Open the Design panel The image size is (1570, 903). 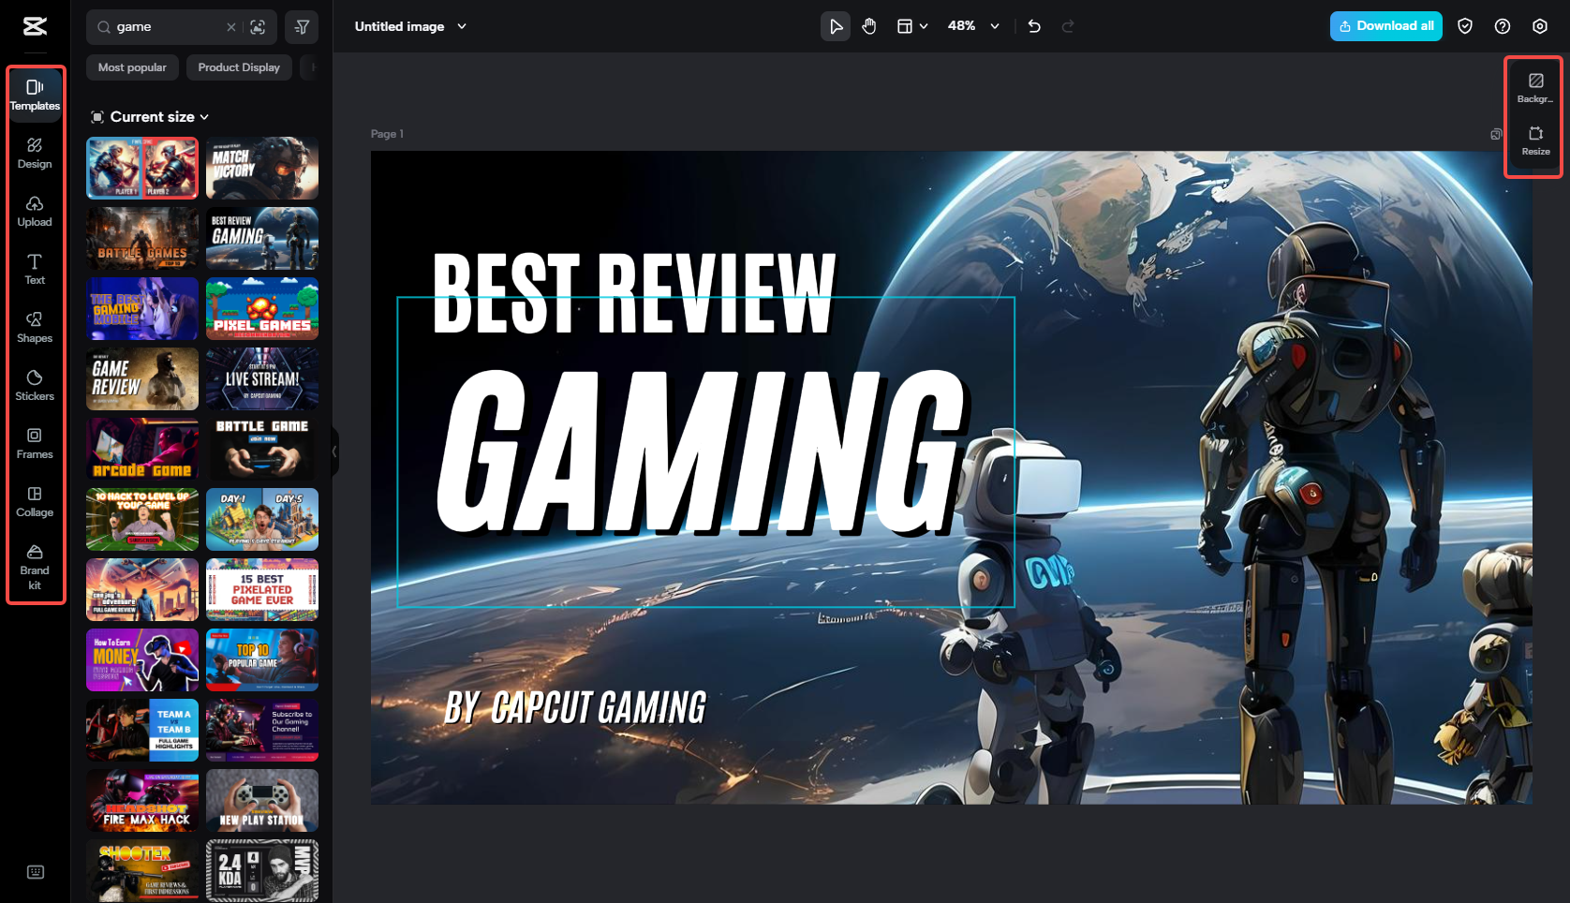point(35,153)
